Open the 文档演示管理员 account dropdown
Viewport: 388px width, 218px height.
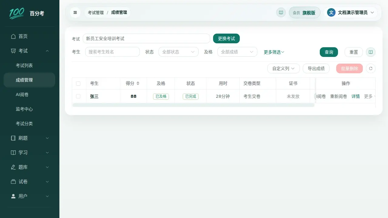[x=351, y=12]
